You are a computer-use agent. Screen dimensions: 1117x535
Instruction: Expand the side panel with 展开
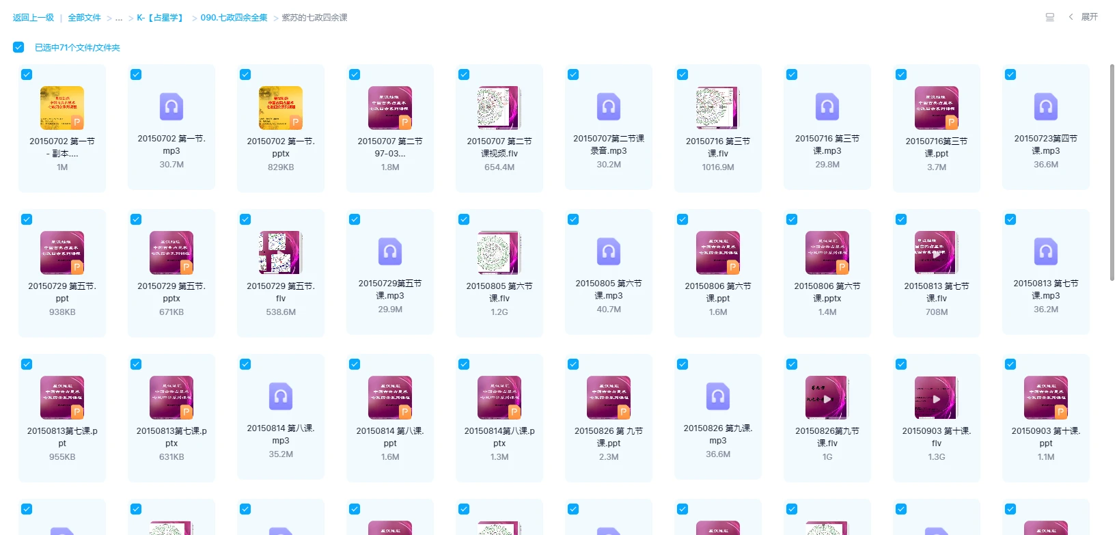click(1084, 17)
